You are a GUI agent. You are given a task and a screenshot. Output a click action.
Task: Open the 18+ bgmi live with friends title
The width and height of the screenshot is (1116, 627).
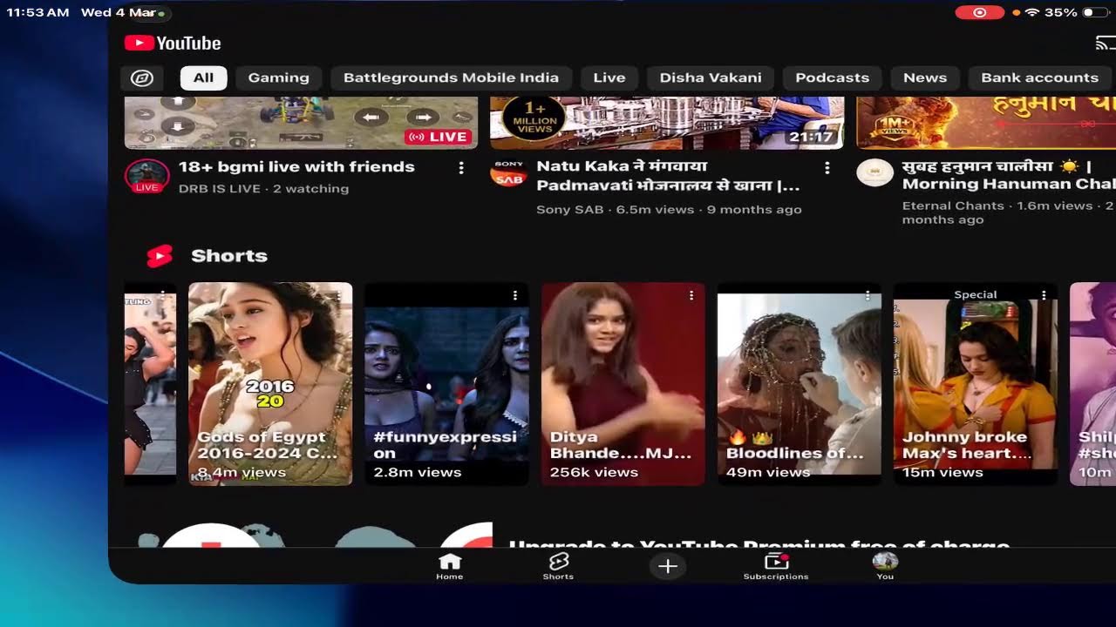(x=296, y=166)
